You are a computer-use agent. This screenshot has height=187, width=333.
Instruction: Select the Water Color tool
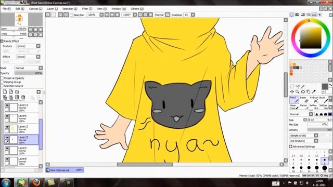coord(294,106)
